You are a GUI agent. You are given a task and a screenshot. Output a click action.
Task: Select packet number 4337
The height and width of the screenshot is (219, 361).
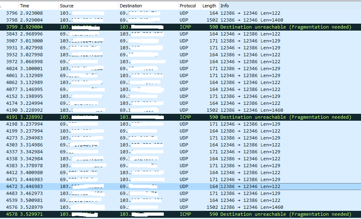(180, 152)
